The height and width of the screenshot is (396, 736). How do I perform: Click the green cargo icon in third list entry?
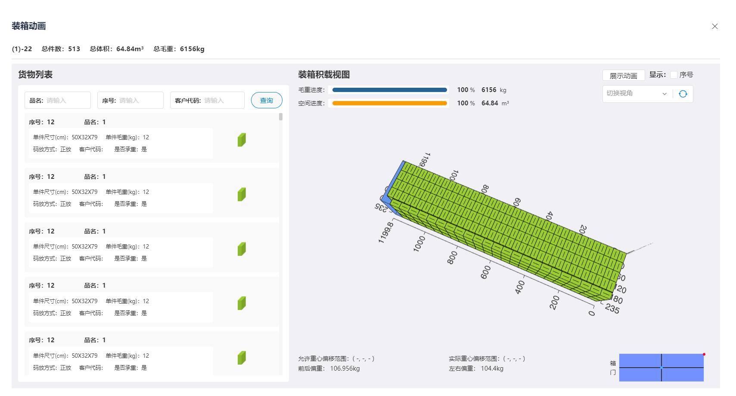[242, 249]
